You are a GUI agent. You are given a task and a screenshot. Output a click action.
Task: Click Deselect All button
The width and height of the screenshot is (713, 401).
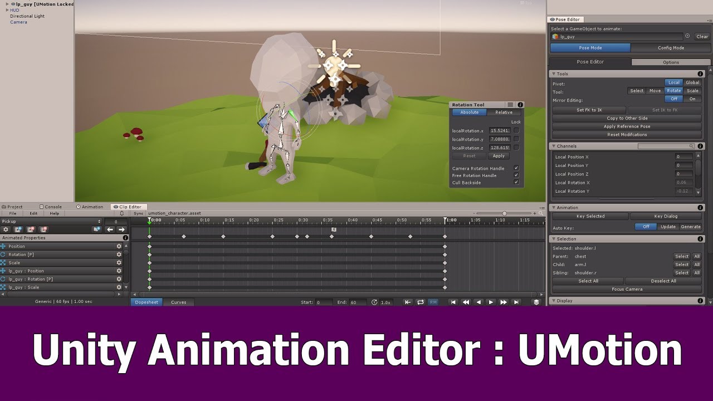tap(663, 281)
